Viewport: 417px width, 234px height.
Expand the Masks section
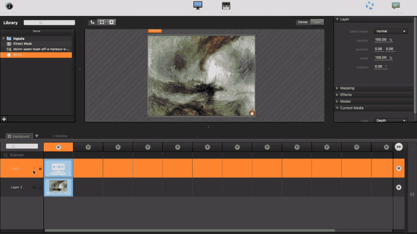(x=337, y=101)
